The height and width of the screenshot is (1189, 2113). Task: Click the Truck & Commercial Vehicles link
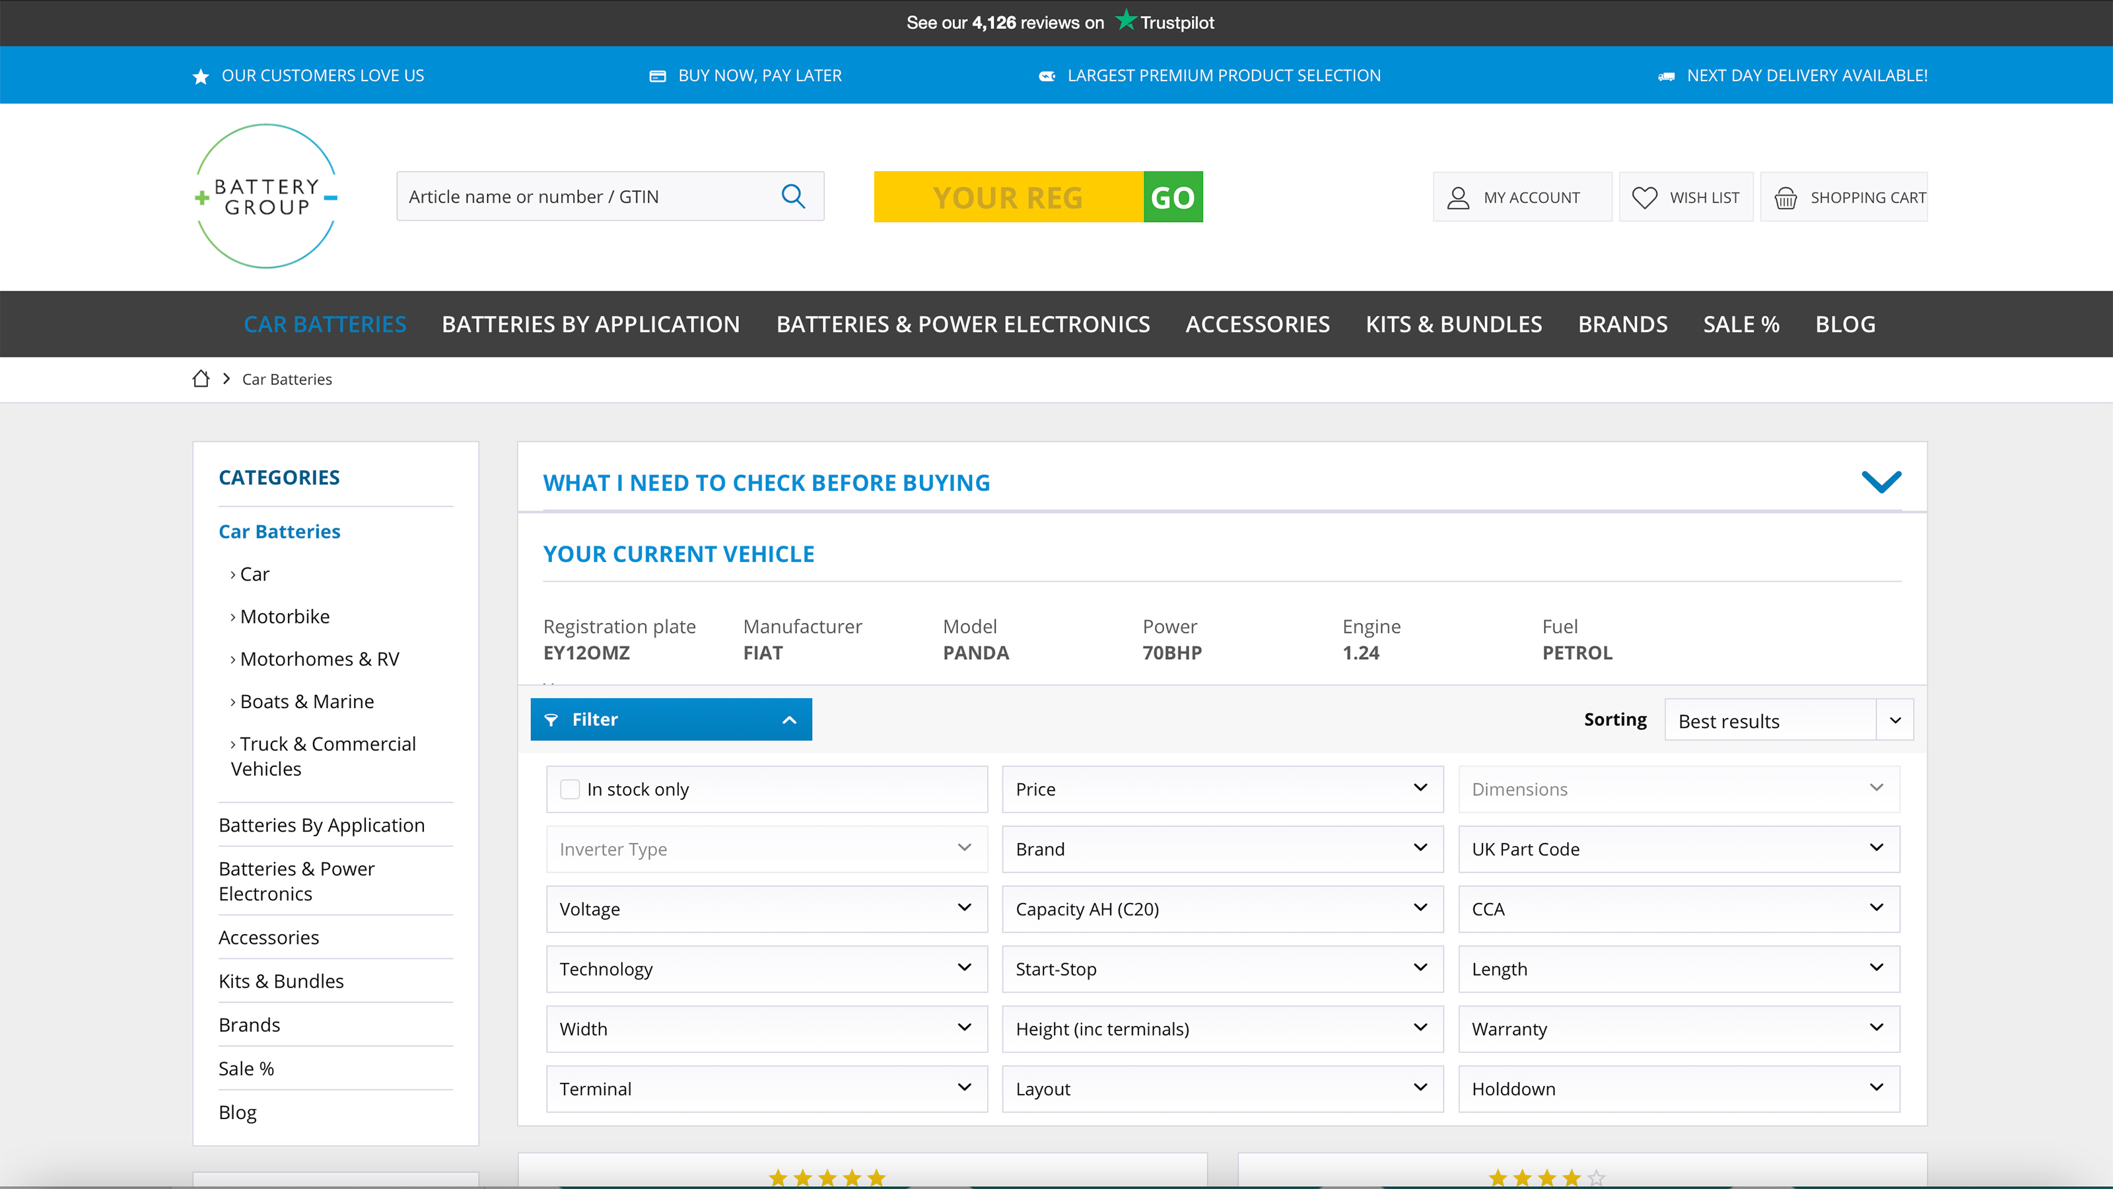(x=323, y=756)
